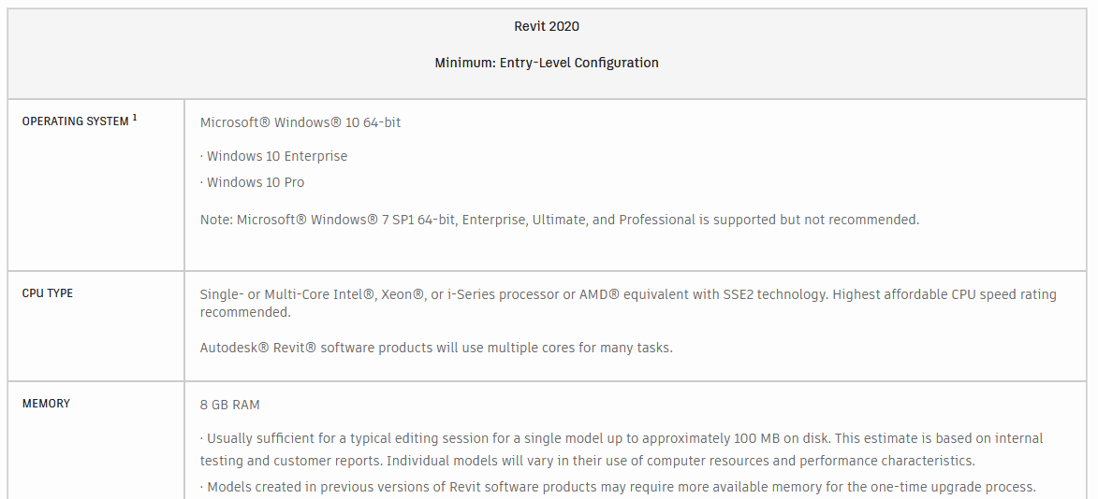Click the Windows 10 Pro bullet

pos(255,182)
